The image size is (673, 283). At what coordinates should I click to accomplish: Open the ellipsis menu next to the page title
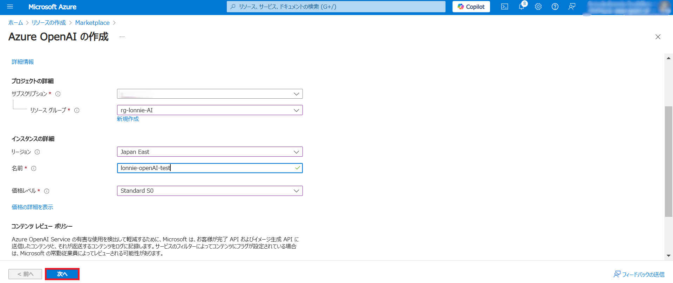pyautogui.click(x=122, y=37)
